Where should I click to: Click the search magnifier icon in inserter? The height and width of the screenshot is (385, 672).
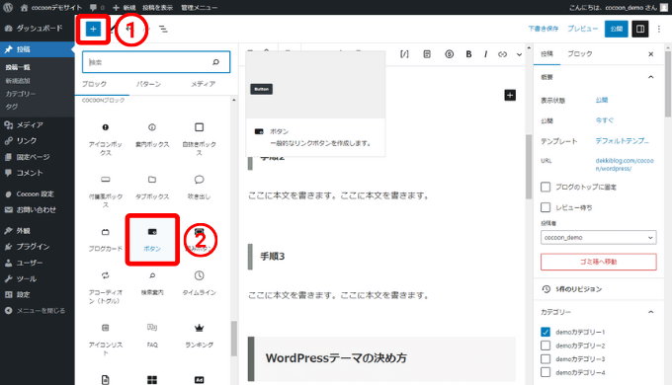[215, 62]
